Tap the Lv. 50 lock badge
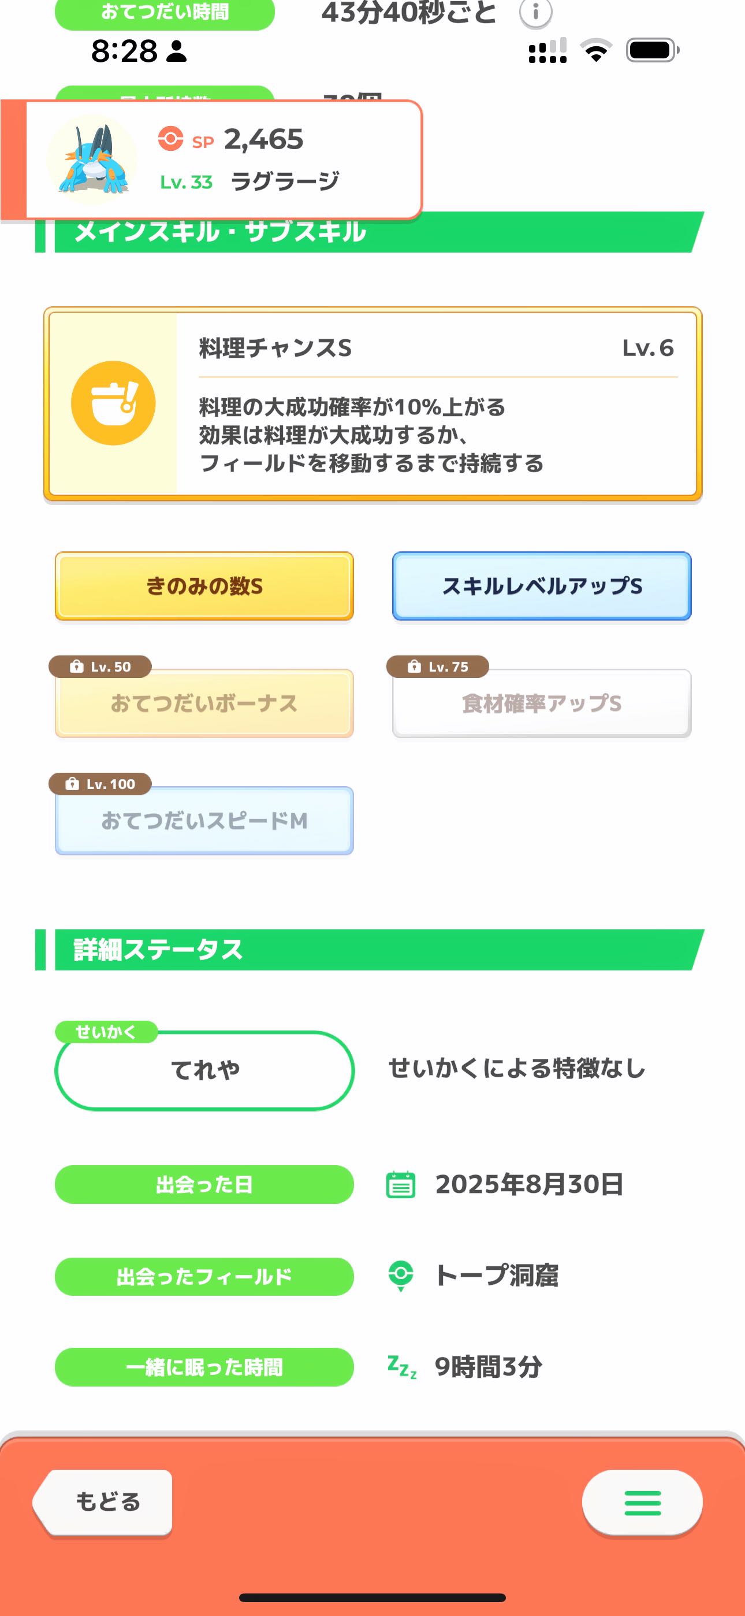The image size is (745, 1616). tap(100, 667)
